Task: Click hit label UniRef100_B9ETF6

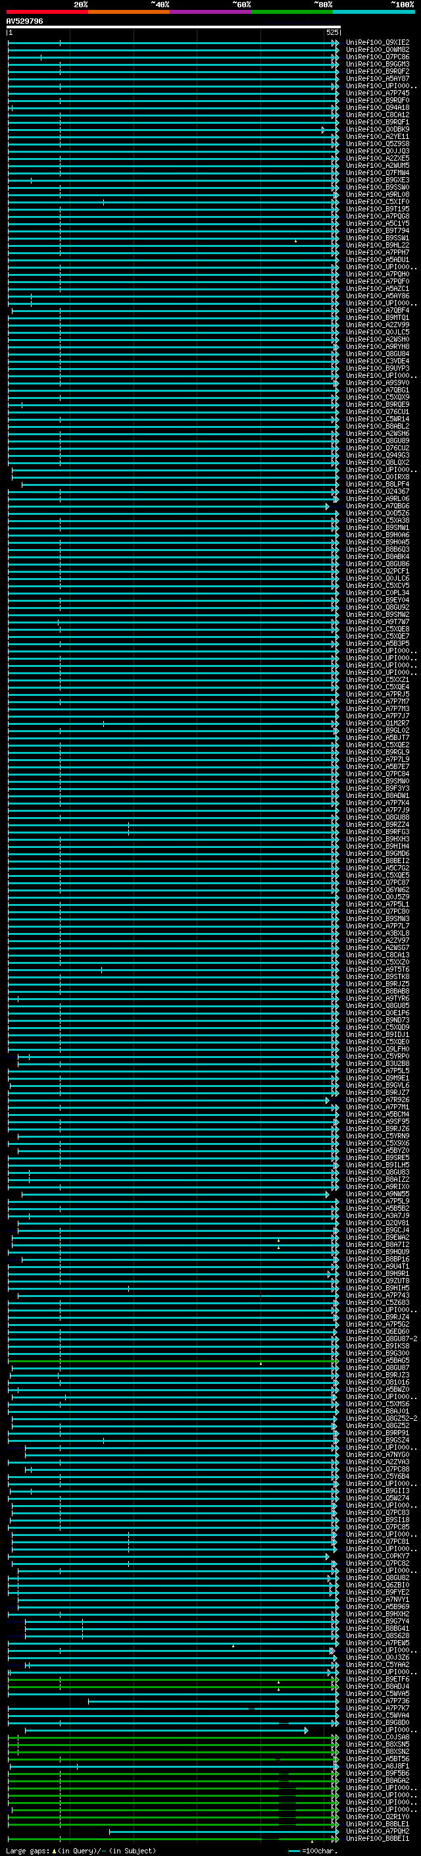Action: click(x=378, y=1679)
